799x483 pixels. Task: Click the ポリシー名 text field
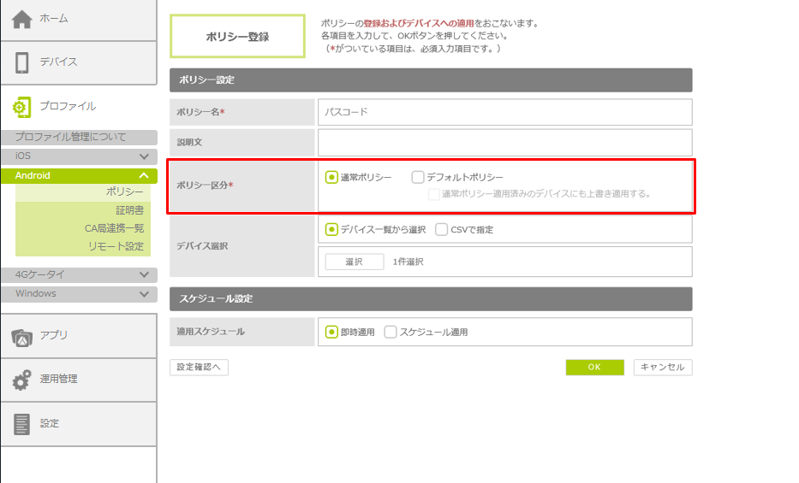[504, 112]
